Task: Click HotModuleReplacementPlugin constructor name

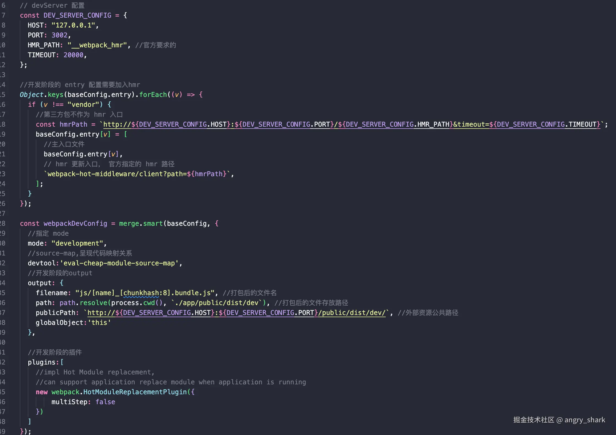Action: tap(135, 392)
